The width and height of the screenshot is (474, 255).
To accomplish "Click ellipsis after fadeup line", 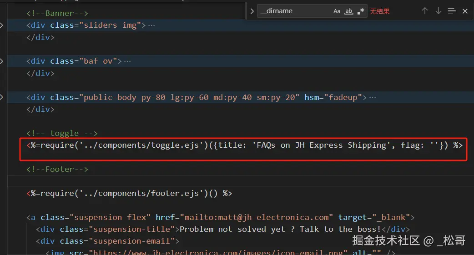I will [x=373, y=98].
